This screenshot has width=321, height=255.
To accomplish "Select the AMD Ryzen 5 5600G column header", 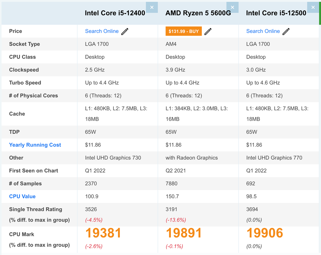I will (198, 13).
